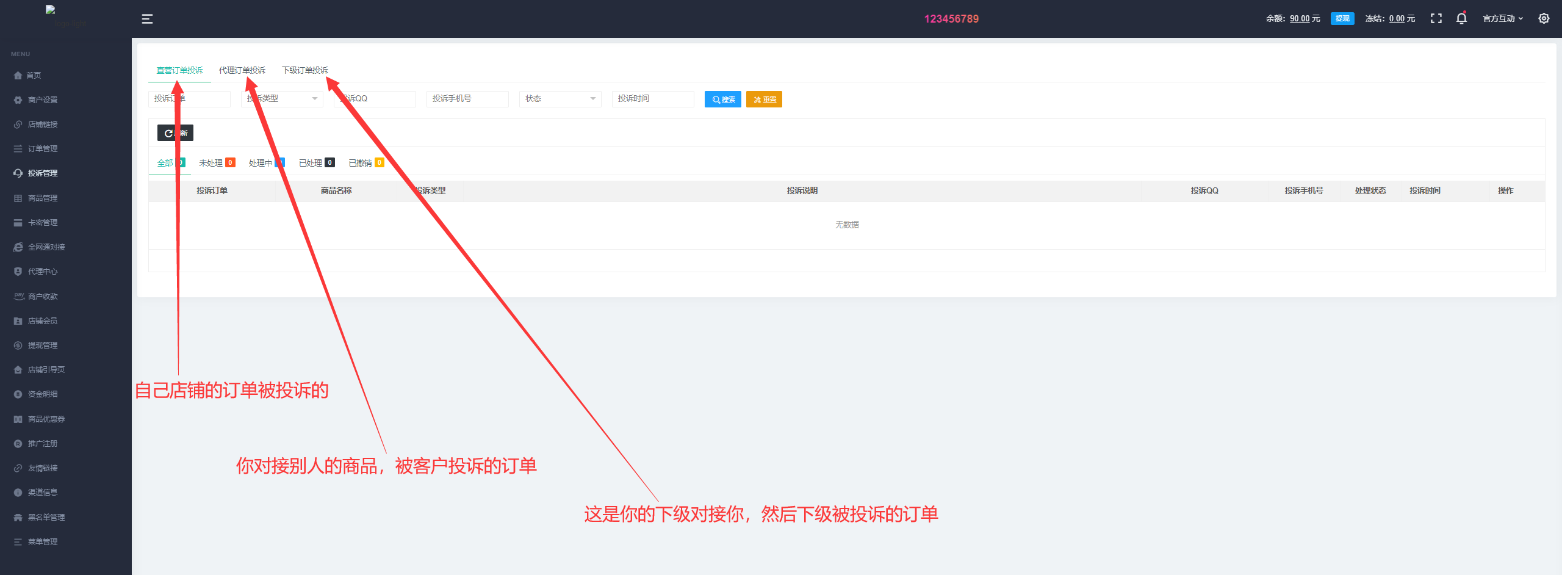Open 推广注册 R icon in sidebar
Image resolution: width=1562 pixels, height=575 pixels.
18,444
